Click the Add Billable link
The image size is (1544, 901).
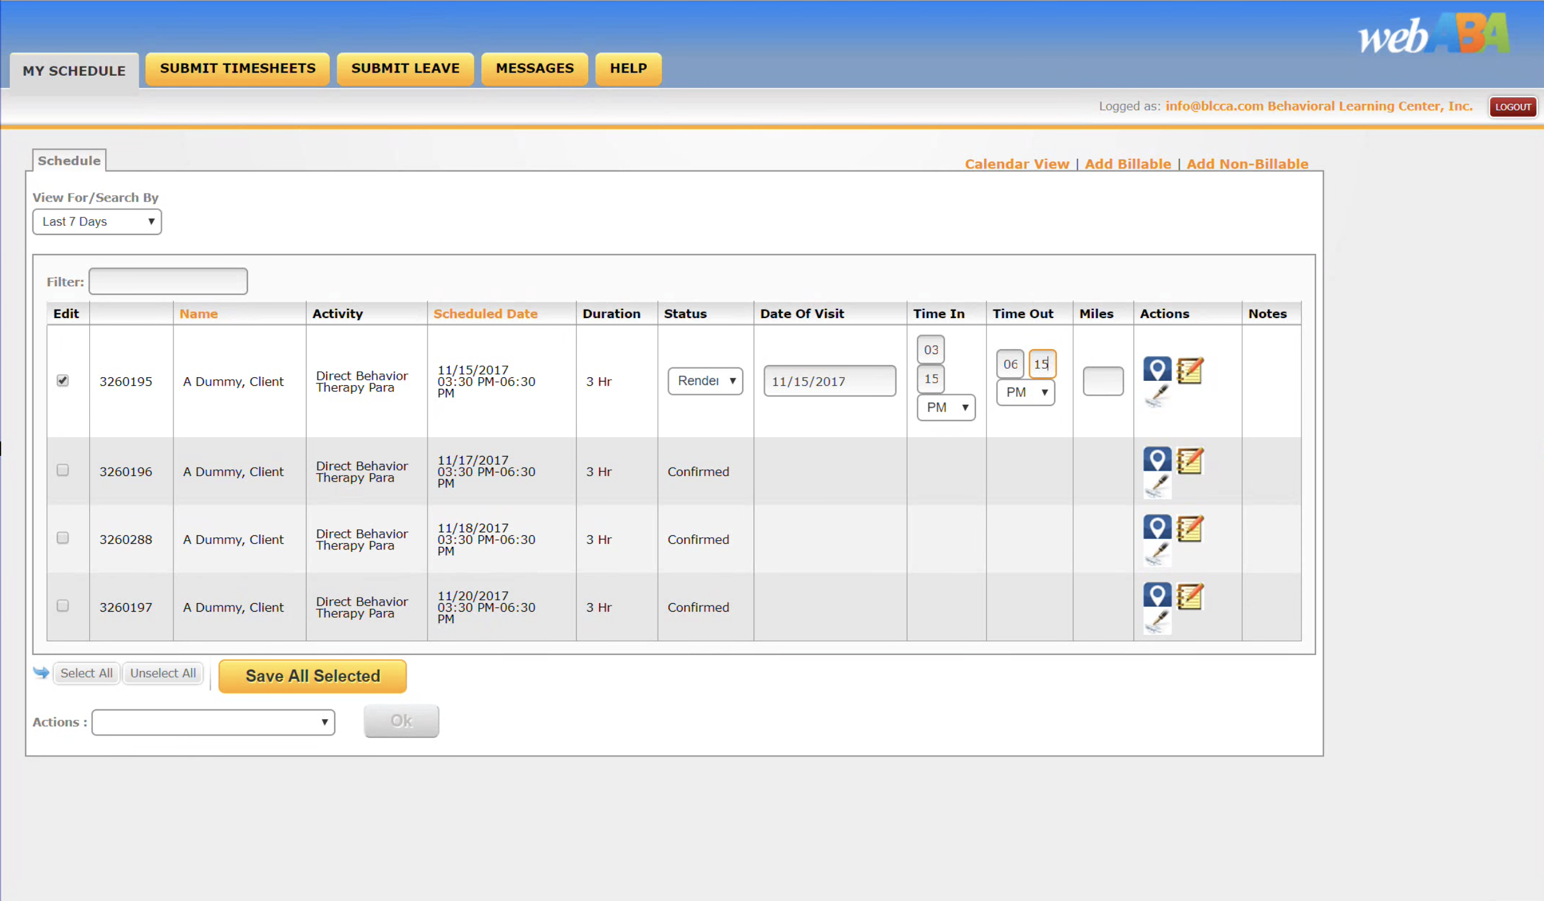click(x=1128, y=164)
